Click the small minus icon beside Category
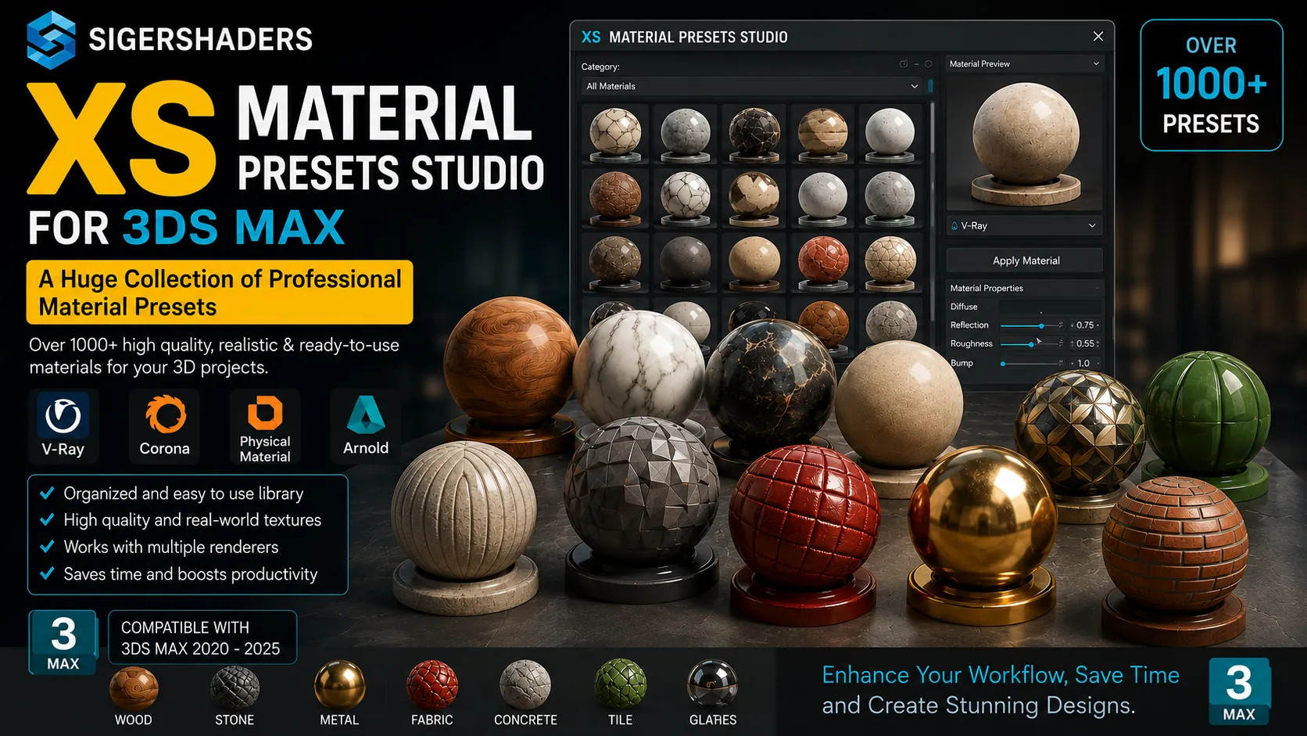The image size is (1307, 736). tap(916, 64)
